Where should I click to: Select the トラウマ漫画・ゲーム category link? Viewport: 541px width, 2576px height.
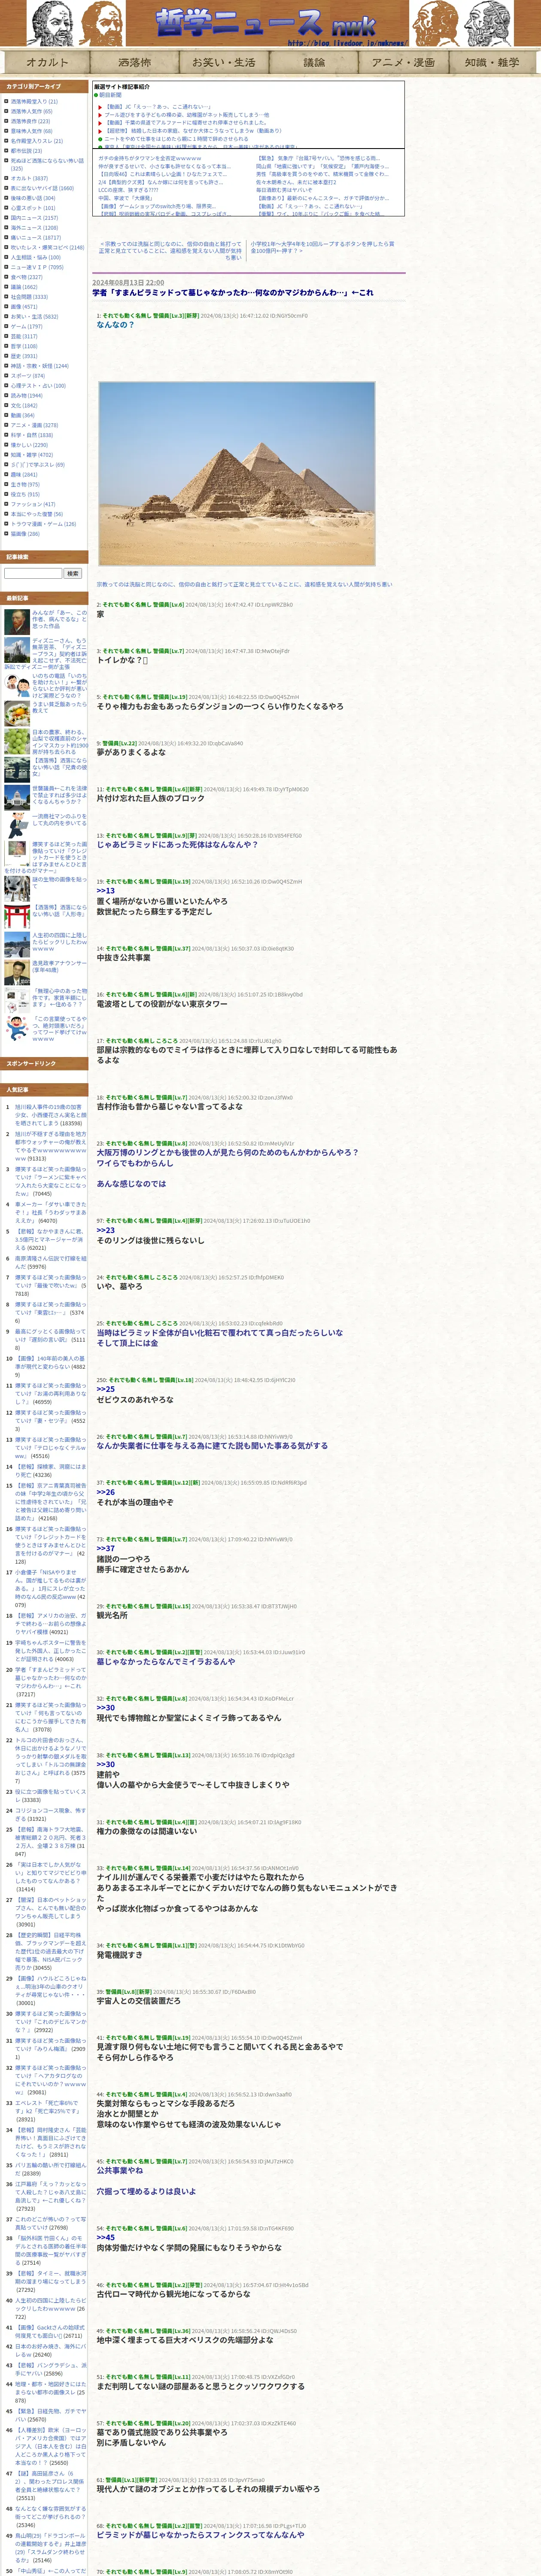coord(43,524)
